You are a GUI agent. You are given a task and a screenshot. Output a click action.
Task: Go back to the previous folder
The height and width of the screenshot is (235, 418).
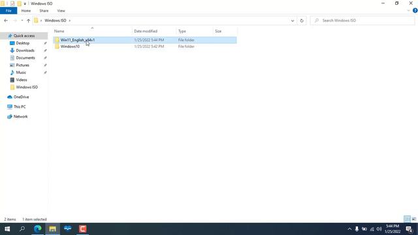pyautogui.click(x=6, y=20)
